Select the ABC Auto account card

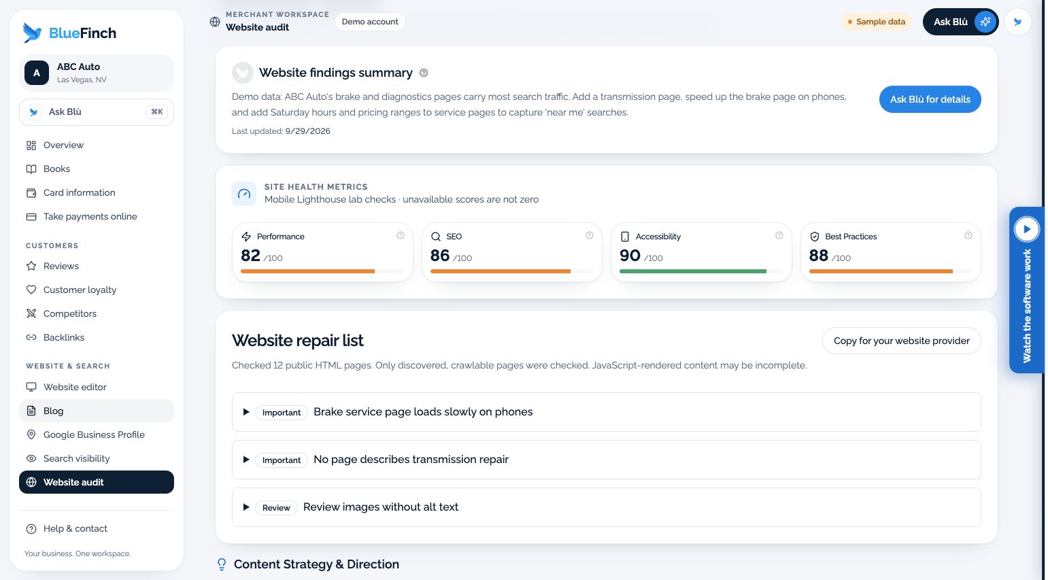click(97, 73)
